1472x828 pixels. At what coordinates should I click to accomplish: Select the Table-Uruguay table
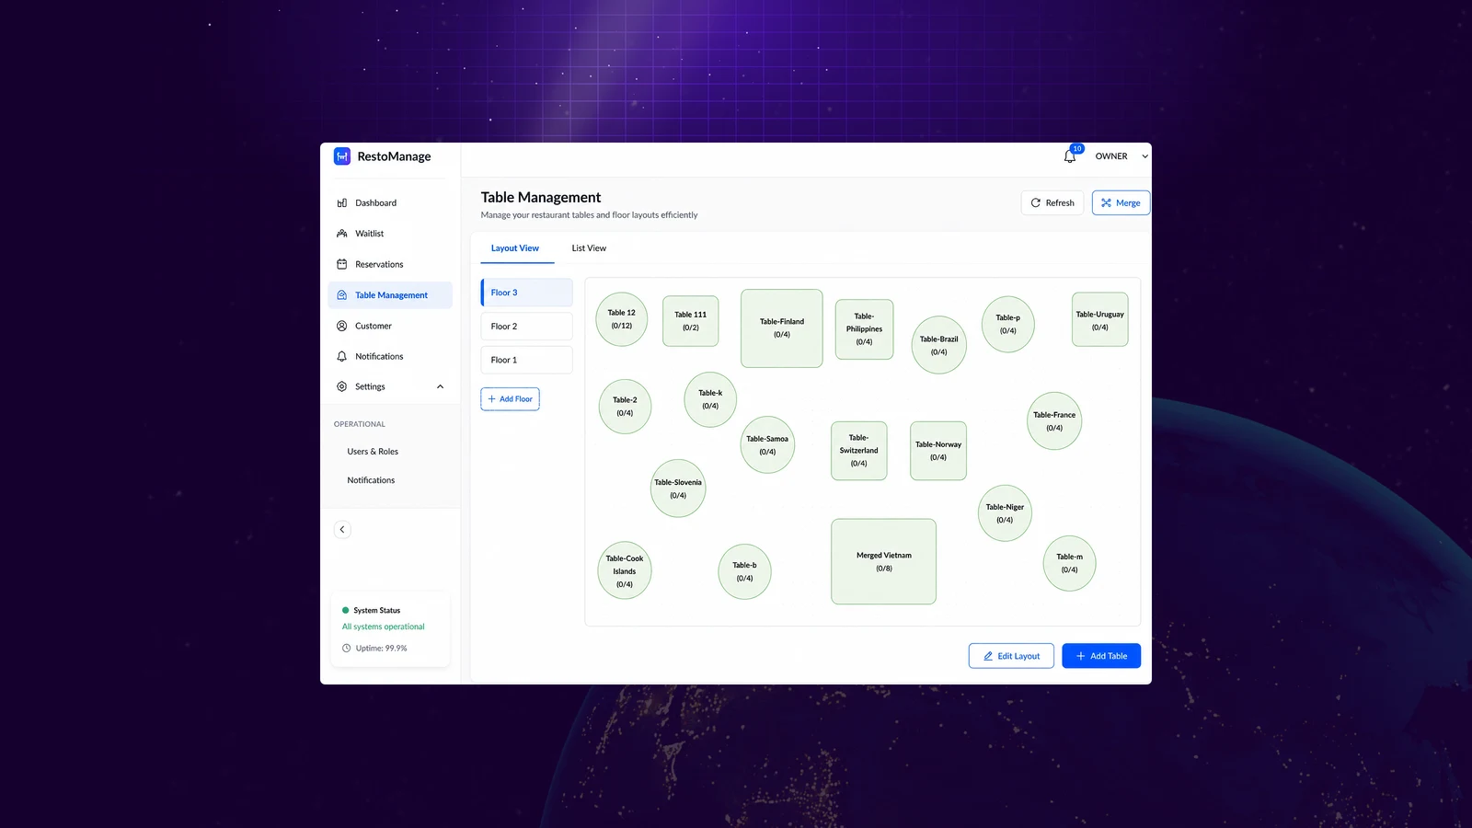pyautogui.click(x=1100, y=320)
